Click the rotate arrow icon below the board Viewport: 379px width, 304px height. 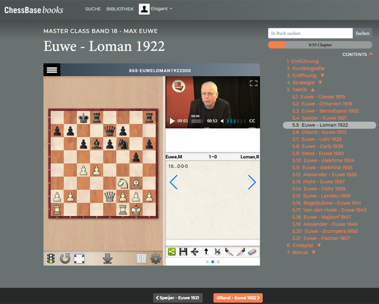click(x=65, y=258)
